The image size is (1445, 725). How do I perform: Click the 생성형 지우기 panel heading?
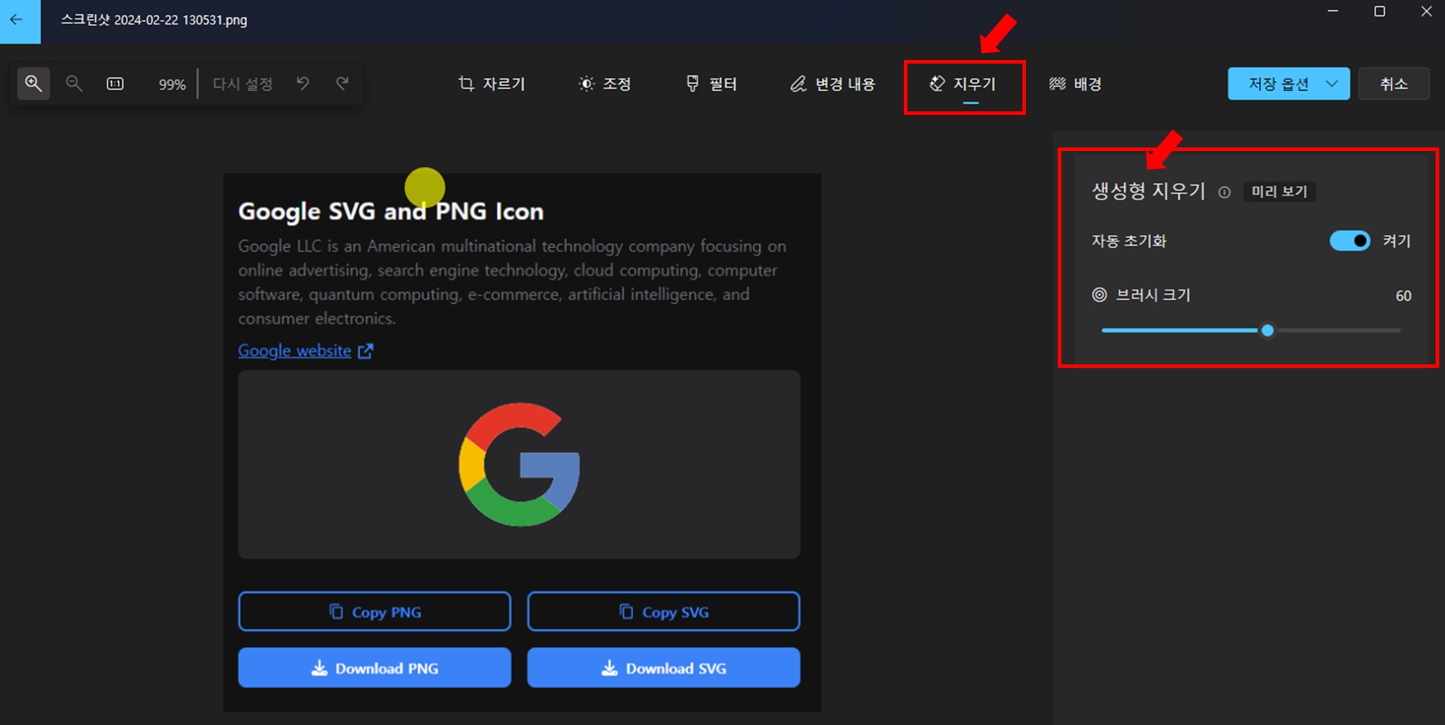click(x=1149, y=191)
